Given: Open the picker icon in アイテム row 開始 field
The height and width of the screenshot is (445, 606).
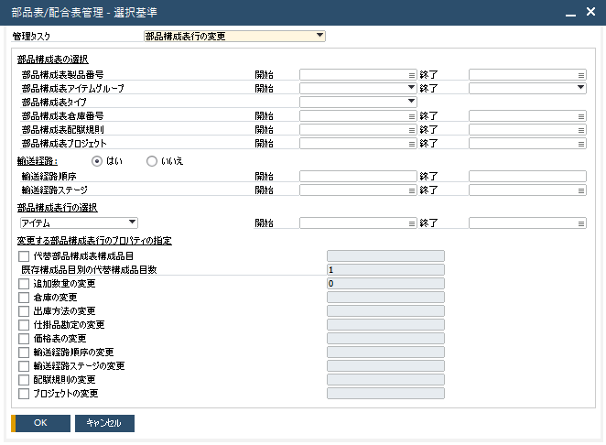Looking at the screenshot, I should pos(412,222).
